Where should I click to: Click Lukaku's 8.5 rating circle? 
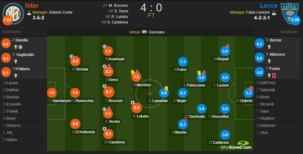[136, 108]
